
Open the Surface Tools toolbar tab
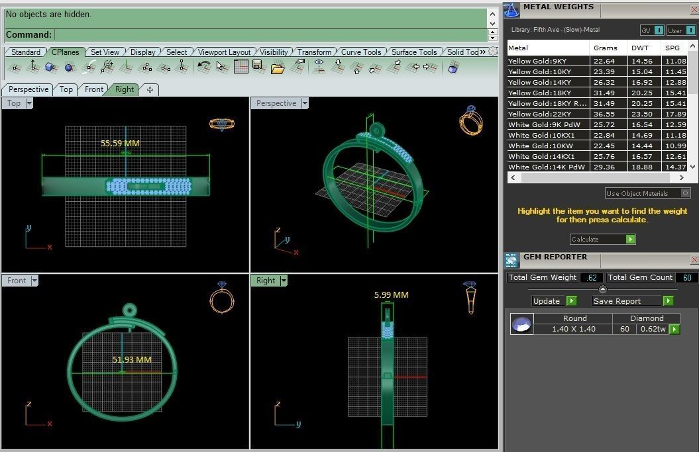414,52
